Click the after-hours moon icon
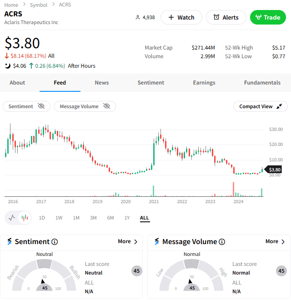This screenshot has height=300, width=291. coord(7,66)
